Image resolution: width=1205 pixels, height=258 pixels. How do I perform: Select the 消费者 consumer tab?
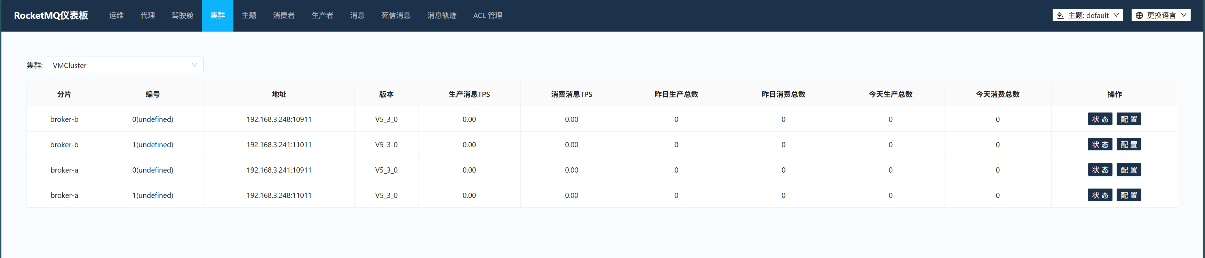coord(284,15)
